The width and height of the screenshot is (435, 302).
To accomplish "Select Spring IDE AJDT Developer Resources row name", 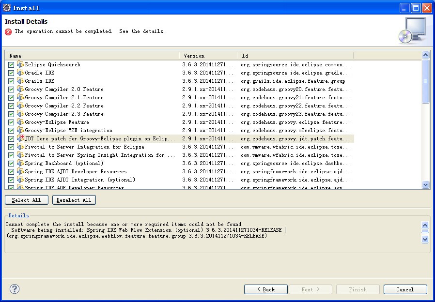I will pos(76,171).
